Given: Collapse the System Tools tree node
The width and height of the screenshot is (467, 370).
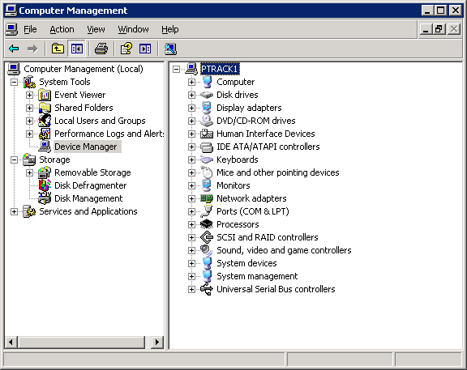Looking at the screenshot, I should click(14, 82).
